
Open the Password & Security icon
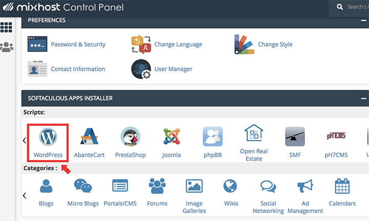(37, 44)
